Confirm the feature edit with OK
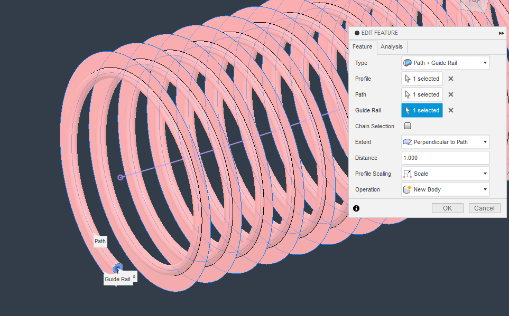Viewport: 509px width, 316px height. (x=447, y=208)
